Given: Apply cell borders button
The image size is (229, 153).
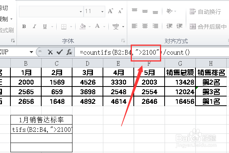Looking at the screenshot, I should tap(64, 27).
